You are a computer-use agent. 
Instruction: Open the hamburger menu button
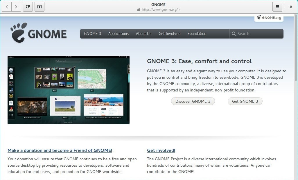click(x=277, y=7)
